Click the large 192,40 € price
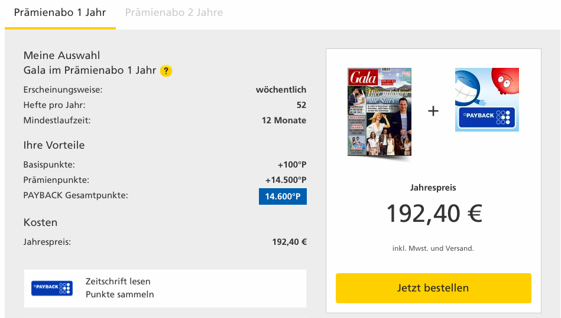Image resolution: width=561 pixels, height=318 pixels. pos(434,214)
